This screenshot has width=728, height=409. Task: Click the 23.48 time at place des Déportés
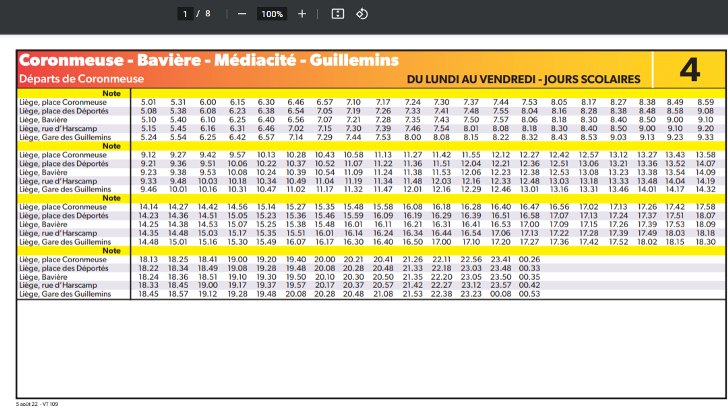500,268
